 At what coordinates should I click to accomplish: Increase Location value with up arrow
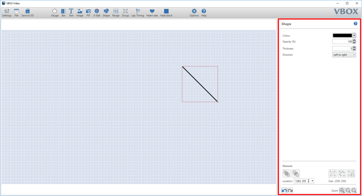coord(308,180)
